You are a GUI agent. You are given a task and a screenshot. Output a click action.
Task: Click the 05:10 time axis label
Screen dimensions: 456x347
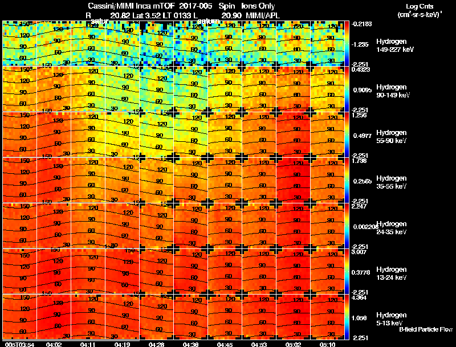[327, 345]
